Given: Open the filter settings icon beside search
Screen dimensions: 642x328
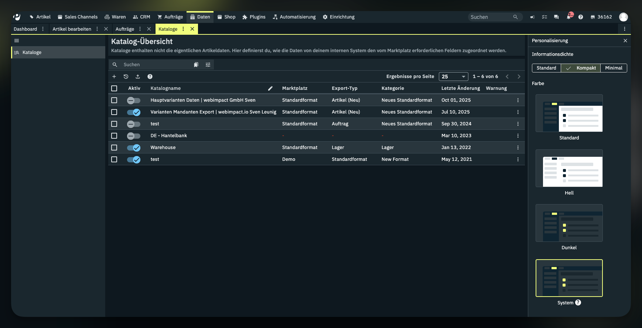Looking at the screenshot, I should [x=208, y=65].
